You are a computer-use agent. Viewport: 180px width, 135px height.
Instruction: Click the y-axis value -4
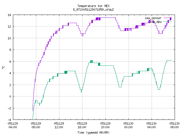[x=9, y=120]
